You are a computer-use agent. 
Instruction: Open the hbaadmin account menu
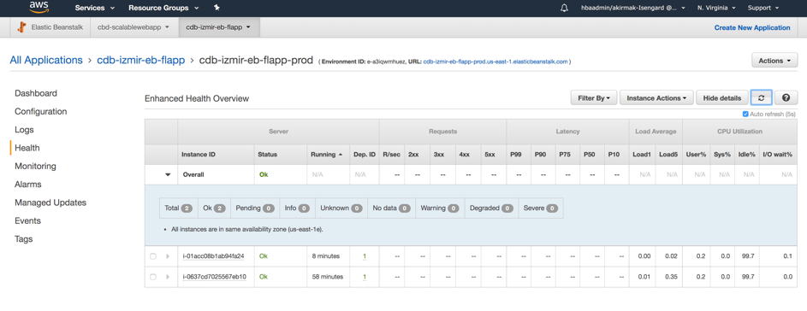tap(632, 8)
